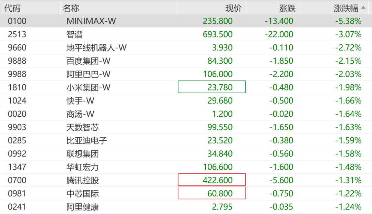
Task: Select the price 693.500
Action: pos(218,34)
